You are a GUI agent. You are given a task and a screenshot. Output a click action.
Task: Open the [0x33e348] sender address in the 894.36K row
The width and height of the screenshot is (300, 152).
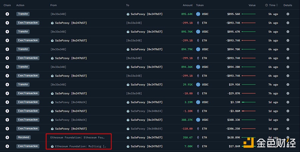tap(58, 67)
